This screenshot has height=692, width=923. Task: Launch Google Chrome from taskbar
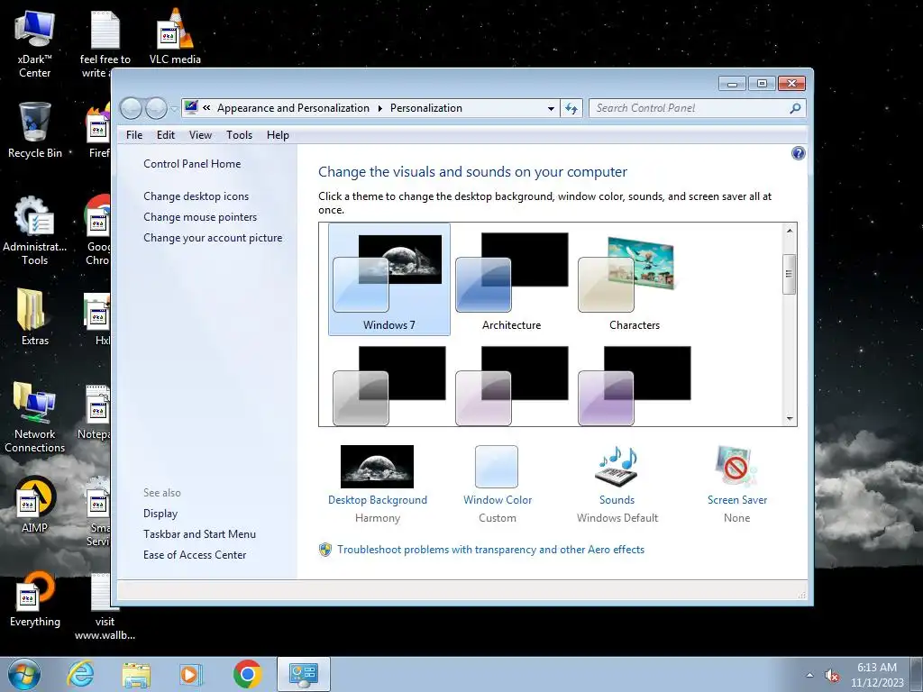coord(247,674)
